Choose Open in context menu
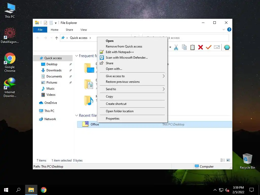Viewport: 260px width, 195px height. 132,41
